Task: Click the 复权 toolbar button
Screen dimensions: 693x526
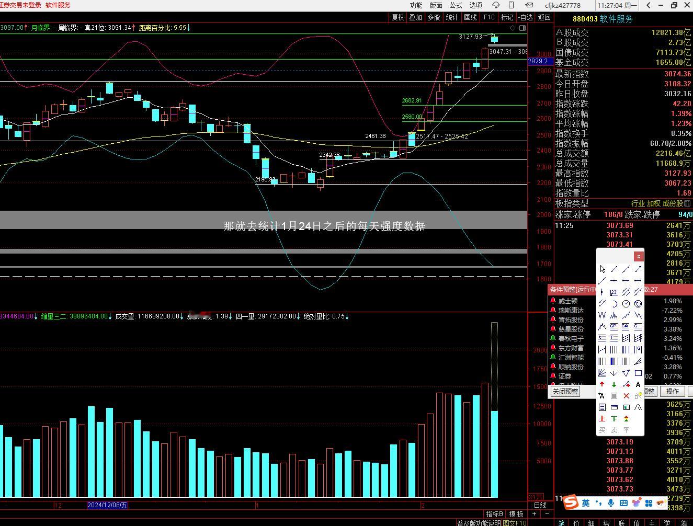Action: tap(398, 17)
